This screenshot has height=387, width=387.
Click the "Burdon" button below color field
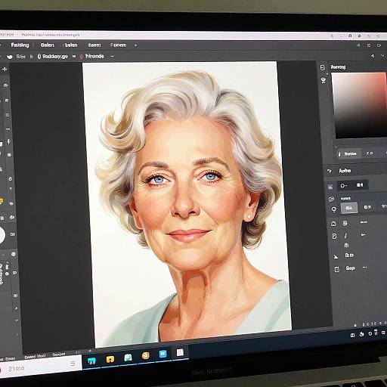(348, 153)
